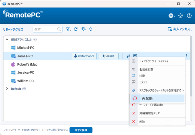
Task: Maximize the RemotePC window
Action: [178, 4]
